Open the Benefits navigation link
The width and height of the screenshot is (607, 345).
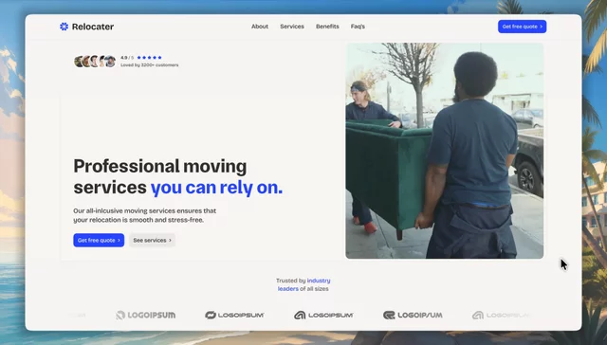(327, 27)
